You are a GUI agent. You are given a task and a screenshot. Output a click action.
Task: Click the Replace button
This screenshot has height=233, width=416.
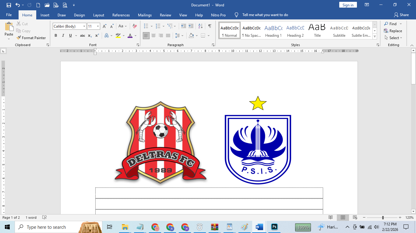393,31
